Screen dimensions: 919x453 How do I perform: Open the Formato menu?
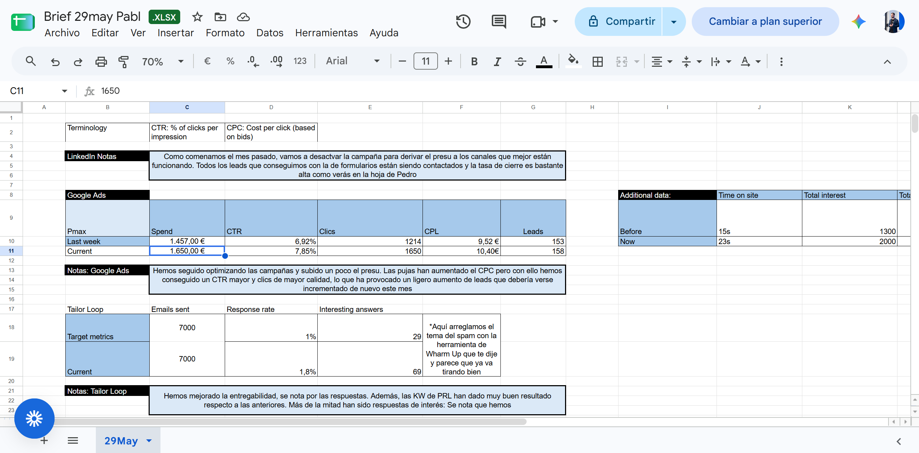pos(225,33)
